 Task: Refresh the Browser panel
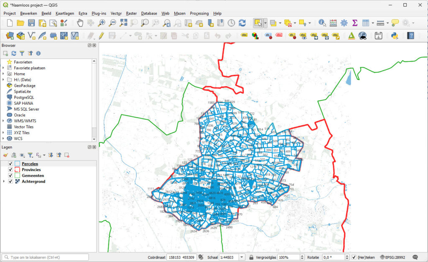pyautogui.click(x=13, y=53)
